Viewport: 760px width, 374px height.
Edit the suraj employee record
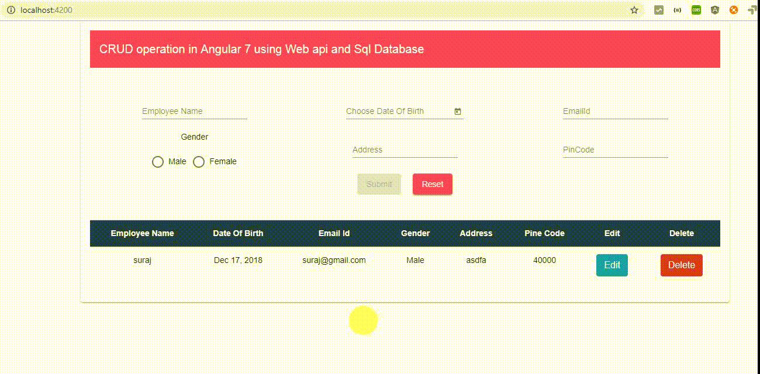click(x=612, y=265)
